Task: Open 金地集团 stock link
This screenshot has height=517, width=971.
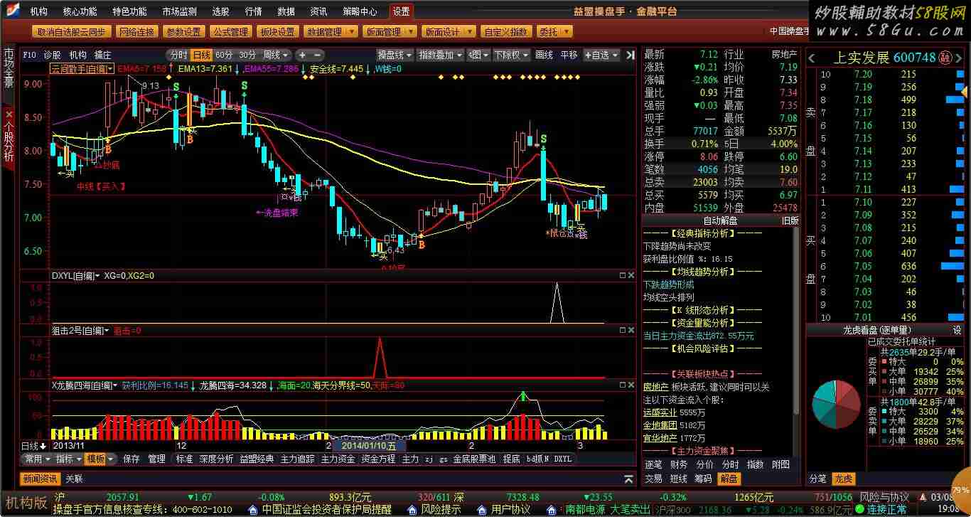Action: pyautogui.click(x=660, y=425)
